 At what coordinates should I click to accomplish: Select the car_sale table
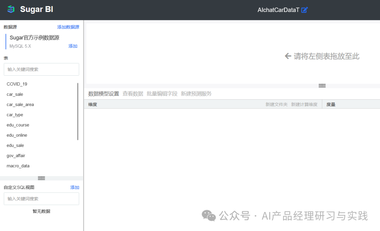[15, 94]
